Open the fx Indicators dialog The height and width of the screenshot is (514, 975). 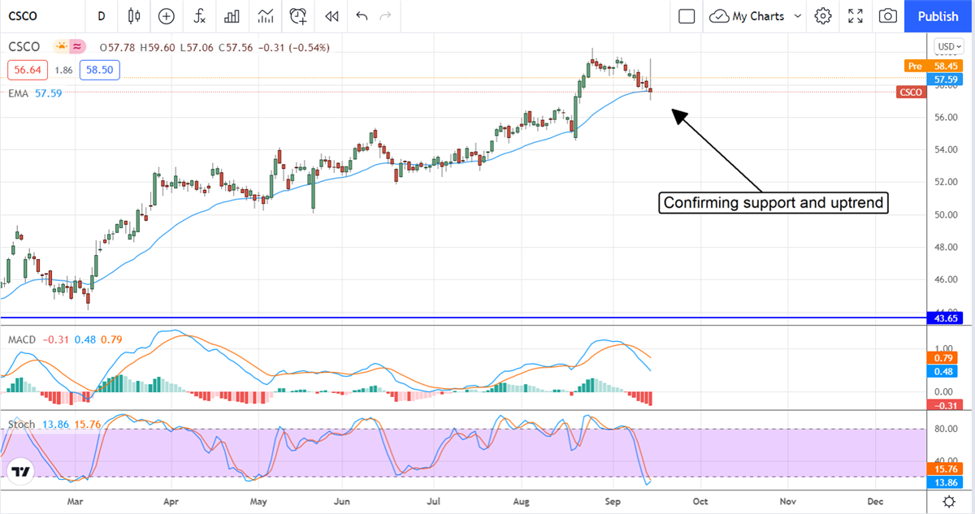click(199, 15)
